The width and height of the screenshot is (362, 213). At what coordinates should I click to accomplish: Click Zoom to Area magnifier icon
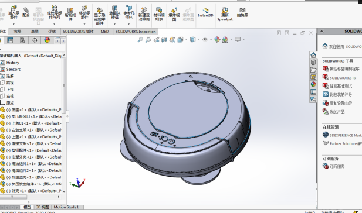tap(148, 40)
